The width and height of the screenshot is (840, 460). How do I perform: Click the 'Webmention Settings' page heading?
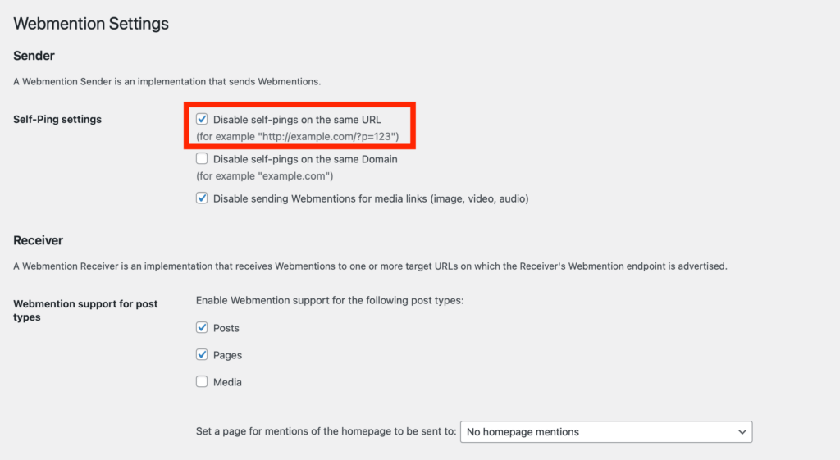point(91,24)
